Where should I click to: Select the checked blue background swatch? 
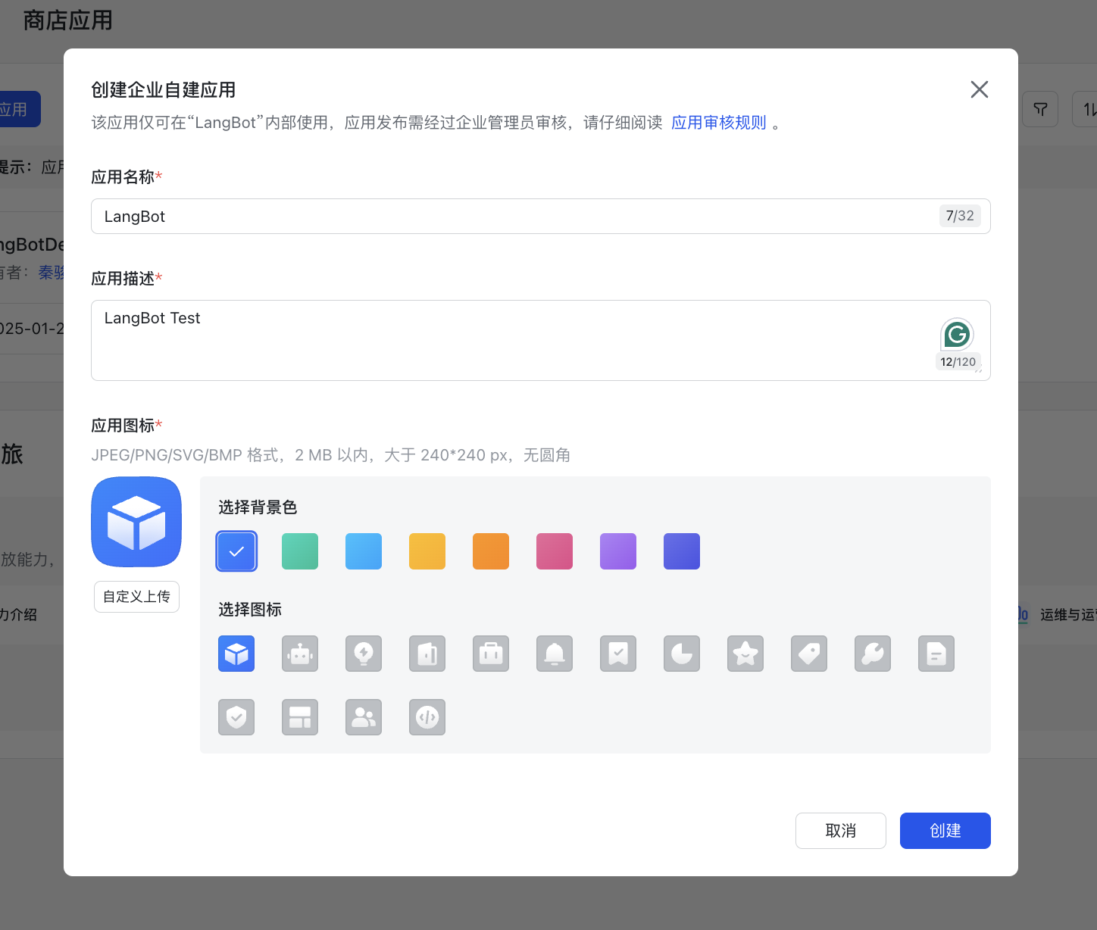click(236, 551)
